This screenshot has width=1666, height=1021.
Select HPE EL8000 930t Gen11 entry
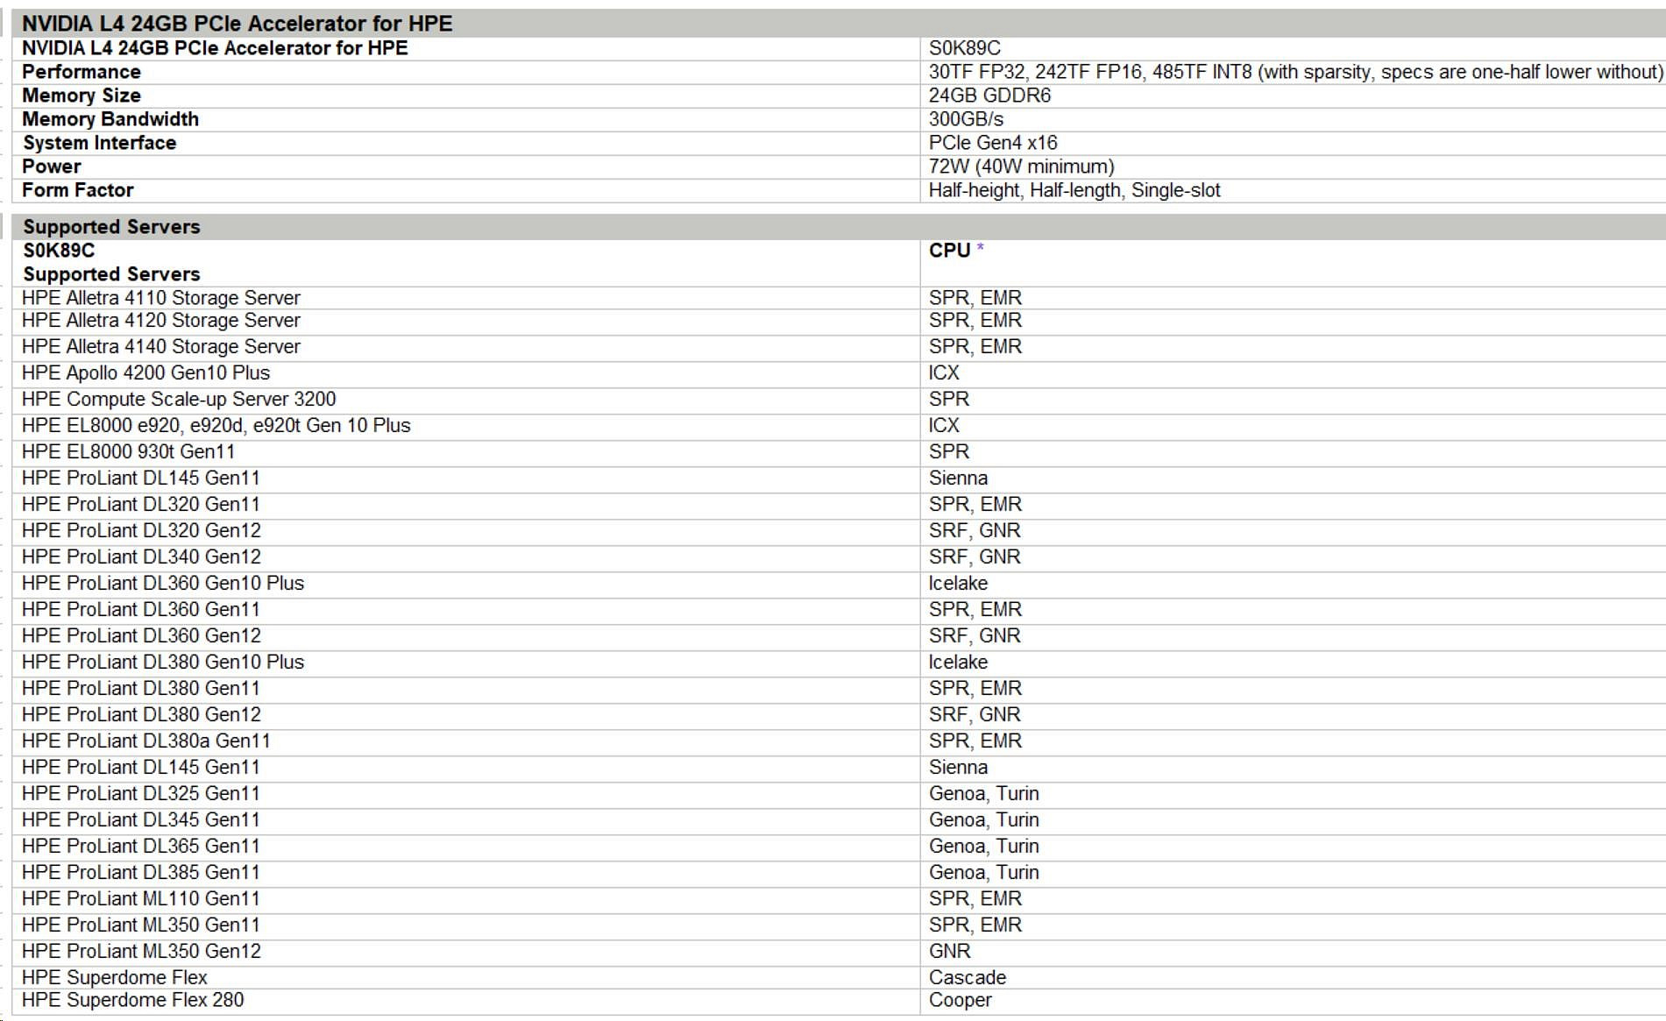click(128, 452)
